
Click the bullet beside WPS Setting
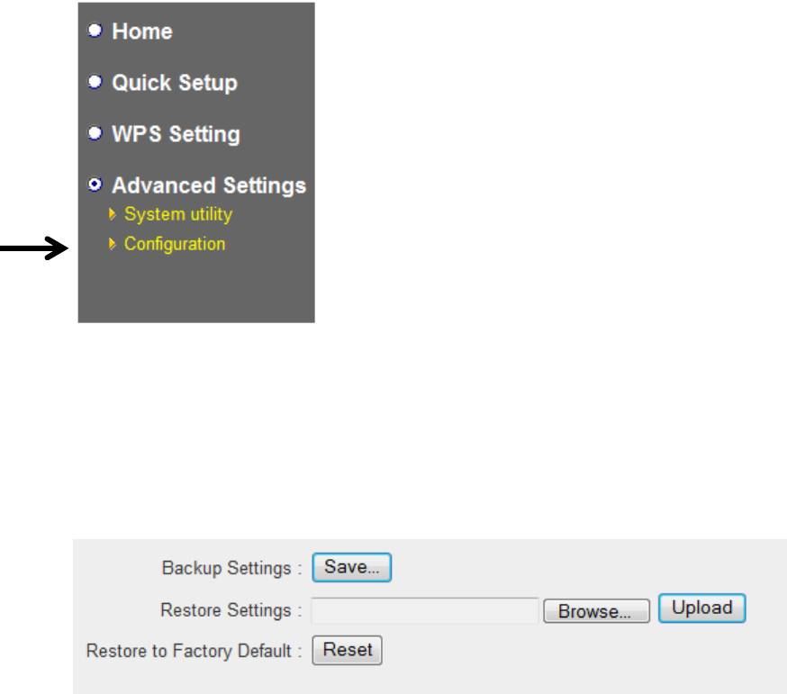coord(95,133)
